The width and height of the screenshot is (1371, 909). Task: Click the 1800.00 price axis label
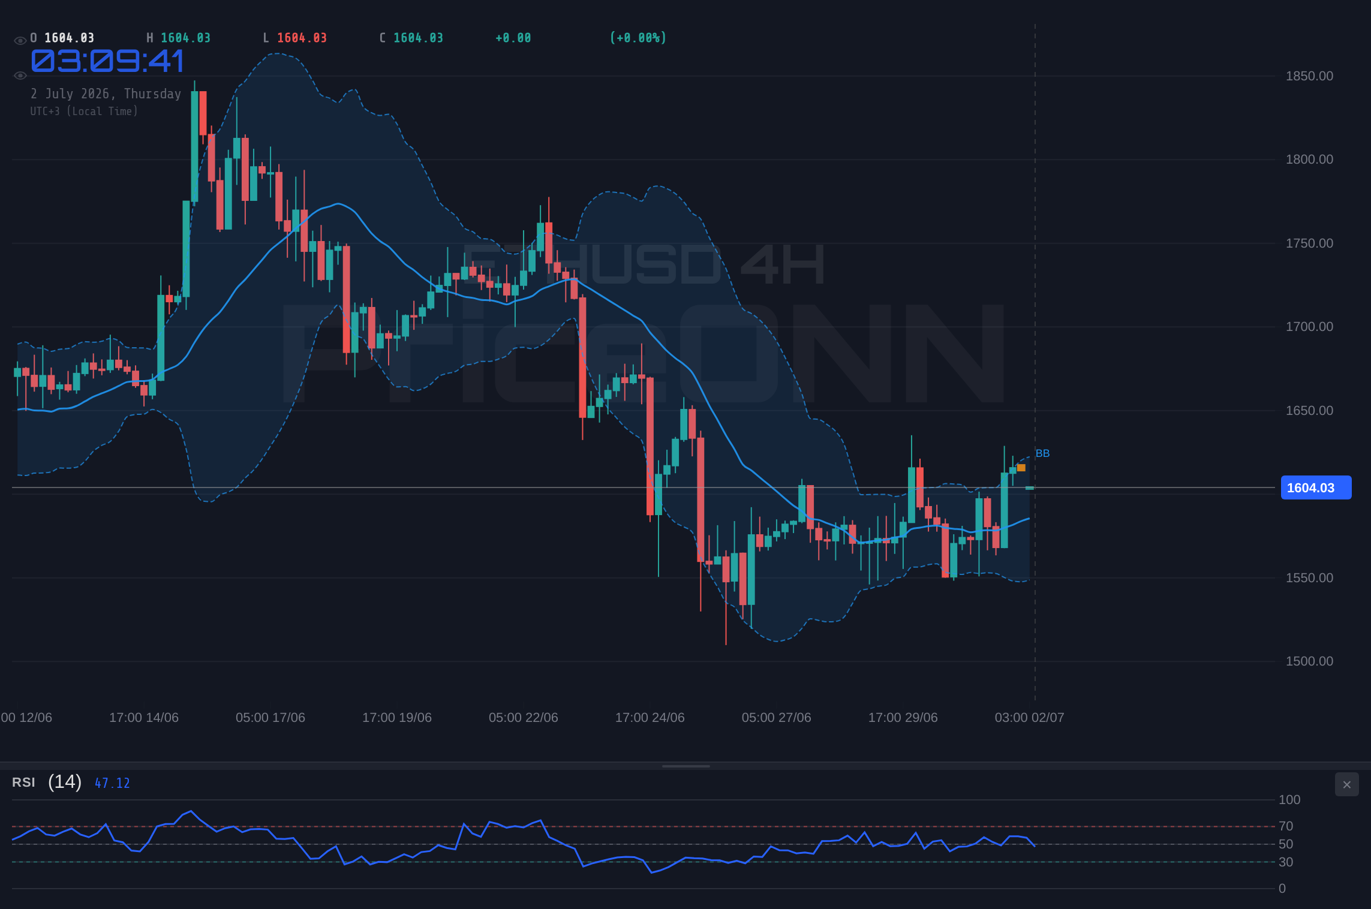(x=1309, y=159)
